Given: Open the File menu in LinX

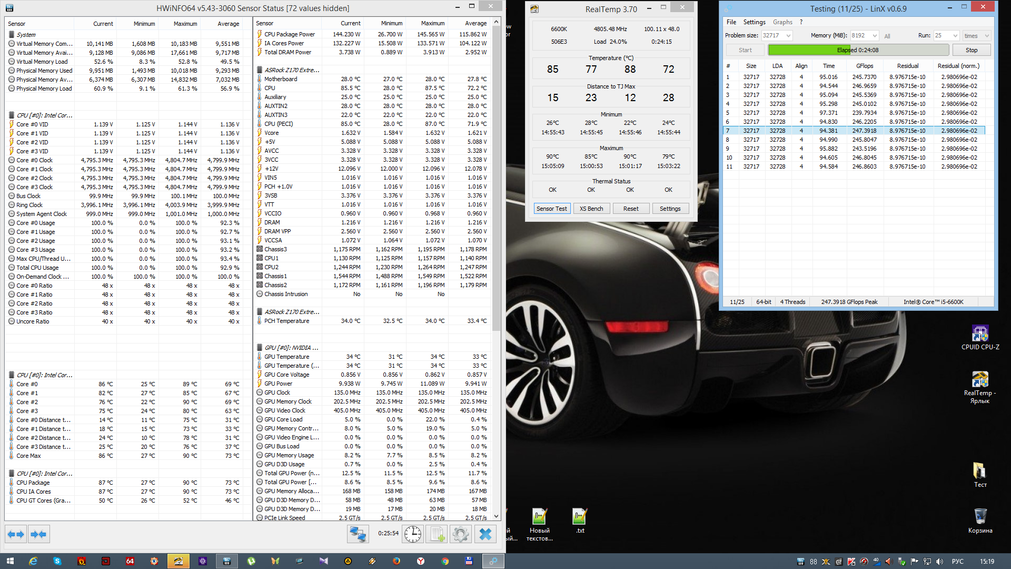Looking at the screenshot, I should [x=731, y=22].
